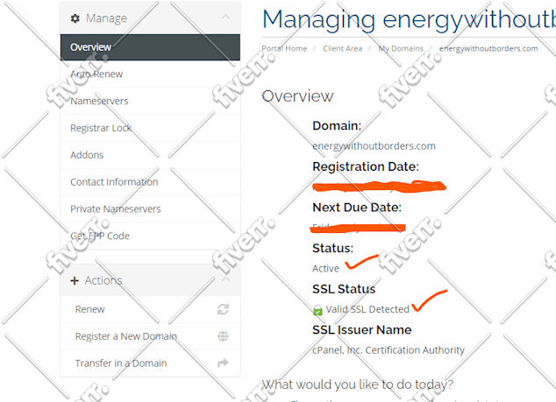556x402 pixels.
Task: Open Private Nameservers
Action: (150, 209)
